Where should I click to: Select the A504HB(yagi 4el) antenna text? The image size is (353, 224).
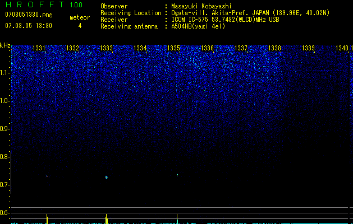pyautogui.click(x=198, y=26)
